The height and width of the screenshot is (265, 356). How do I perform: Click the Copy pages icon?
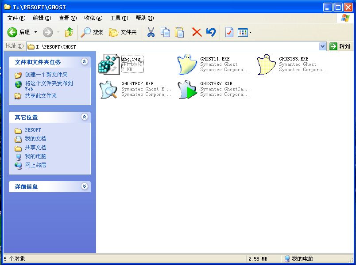(165, 32)
